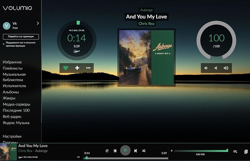Screen dimensions: 250x161
Task: Click the Vk user avatar
Action: click(7, 26)
